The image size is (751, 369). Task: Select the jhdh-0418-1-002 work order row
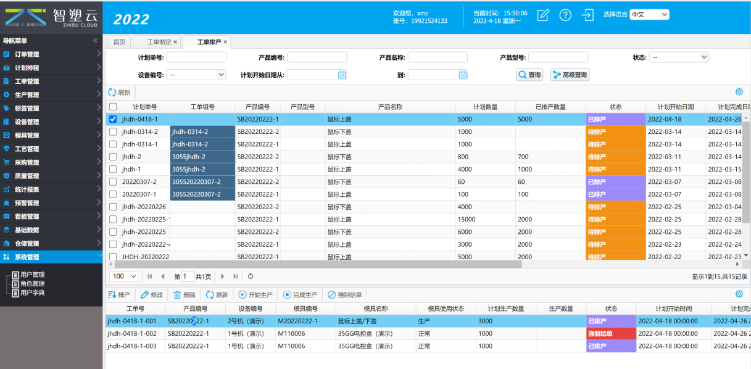click(x=427, y=333)
